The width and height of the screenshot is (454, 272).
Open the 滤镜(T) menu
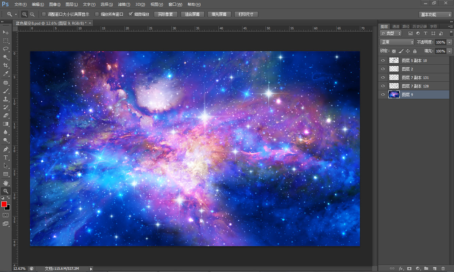click(x=124, y=4)
